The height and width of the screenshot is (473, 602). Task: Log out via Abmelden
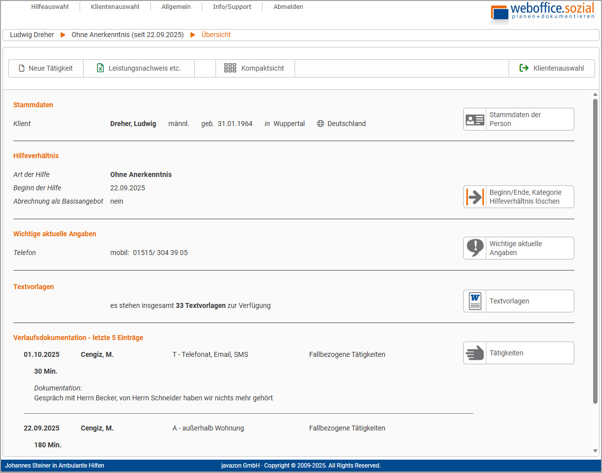288,7
